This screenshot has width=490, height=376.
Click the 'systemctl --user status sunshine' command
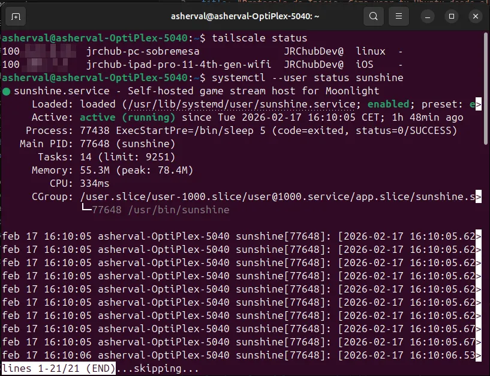coord(308,77)
